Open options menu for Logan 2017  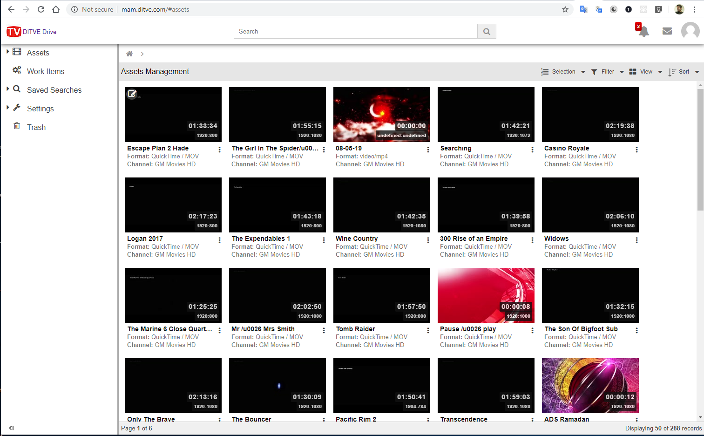pos(219,240)
